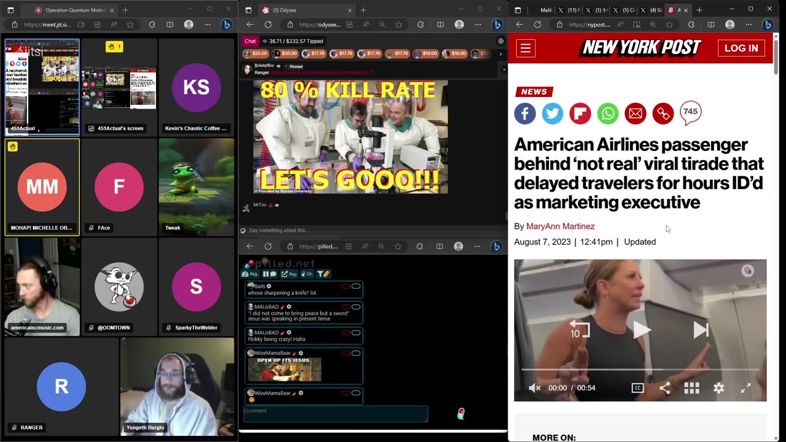Open the 745 comments bubble
Image resolution: width=786 pixels, height=442 pixels.
(691, 112)
